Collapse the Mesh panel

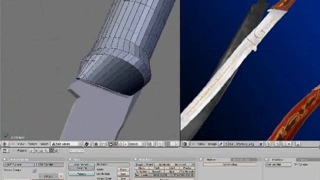click(x=70, y=159)
